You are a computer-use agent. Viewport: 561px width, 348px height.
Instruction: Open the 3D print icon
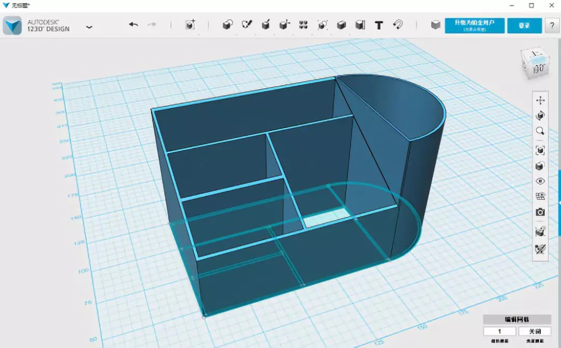[540, 231]
